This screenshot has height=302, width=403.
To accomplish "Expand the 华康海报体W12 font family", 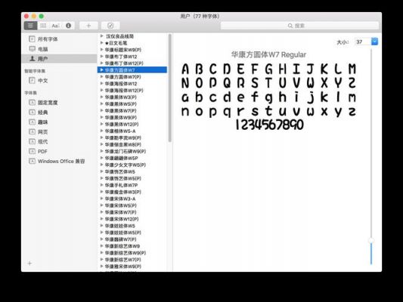I will (102, 83).
